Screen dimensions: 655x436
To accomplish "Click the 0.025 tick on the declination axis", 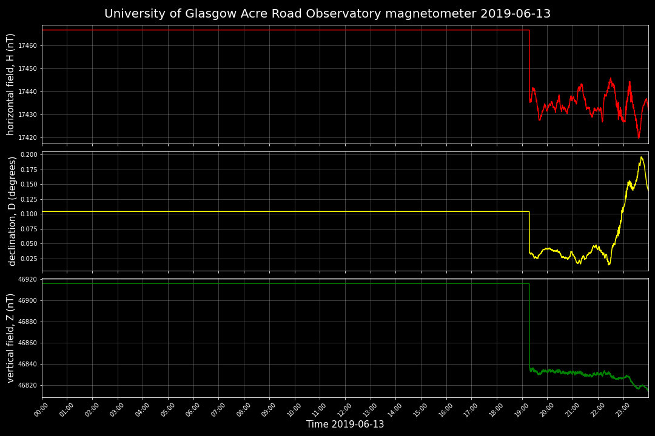I will (29, 259).
